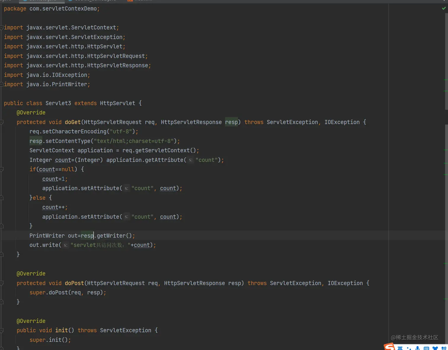This screenshot has width=448, height=350.
Task: Click the package name com.servletContexDemo
Action: pyautogui.click(x=63, y=9)
